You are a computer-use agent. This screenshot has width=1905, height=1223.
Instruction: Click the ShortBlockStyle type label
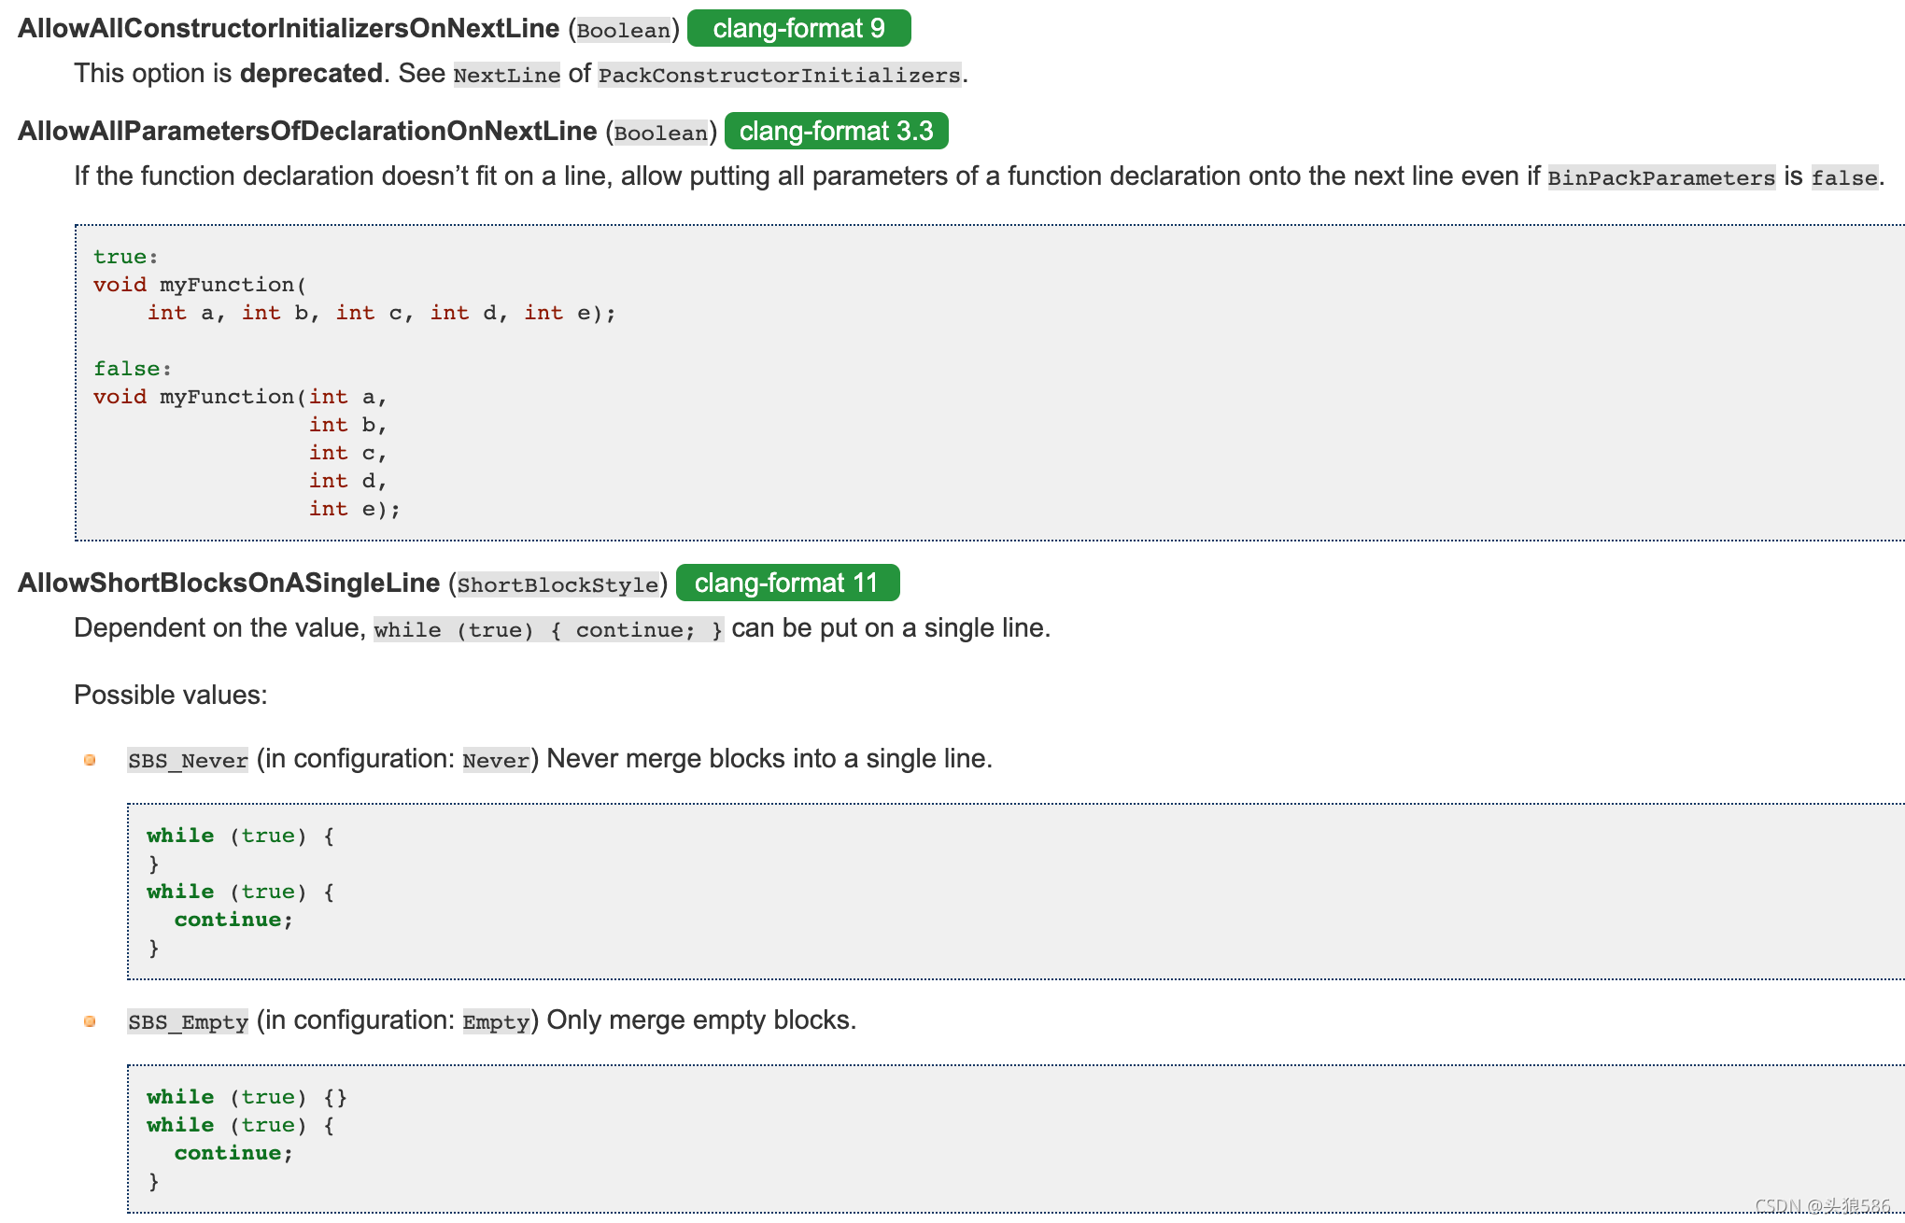(557, 584)
